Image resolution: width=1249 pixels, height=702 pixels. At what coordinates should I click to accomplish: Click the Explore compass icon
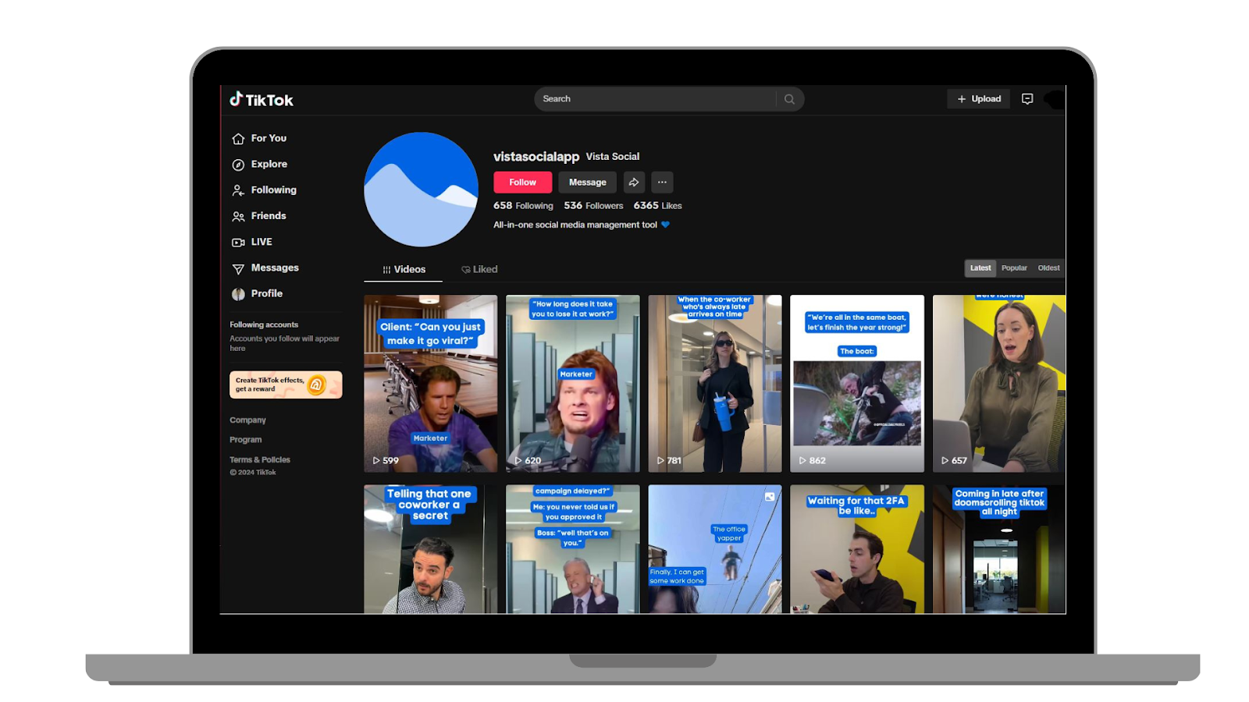238,165
